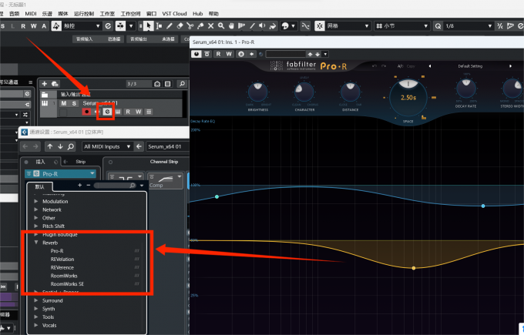Open track search magnifier in track list
The height and width of the screenshot is (335, 524).
coord(182,84)
